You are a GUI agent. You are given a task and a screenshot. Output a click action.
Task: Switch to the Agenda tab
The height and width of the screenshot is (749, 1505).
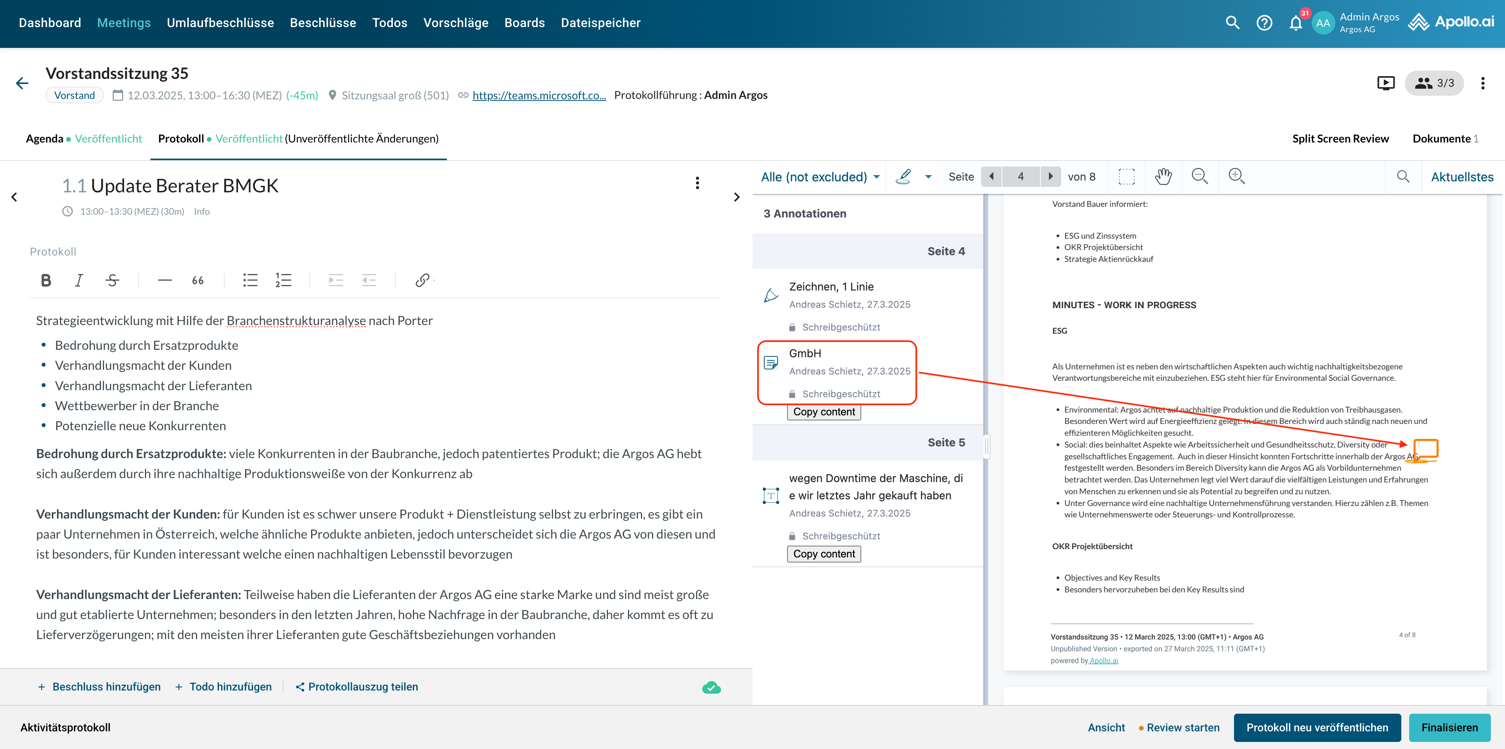coord(44,138)
